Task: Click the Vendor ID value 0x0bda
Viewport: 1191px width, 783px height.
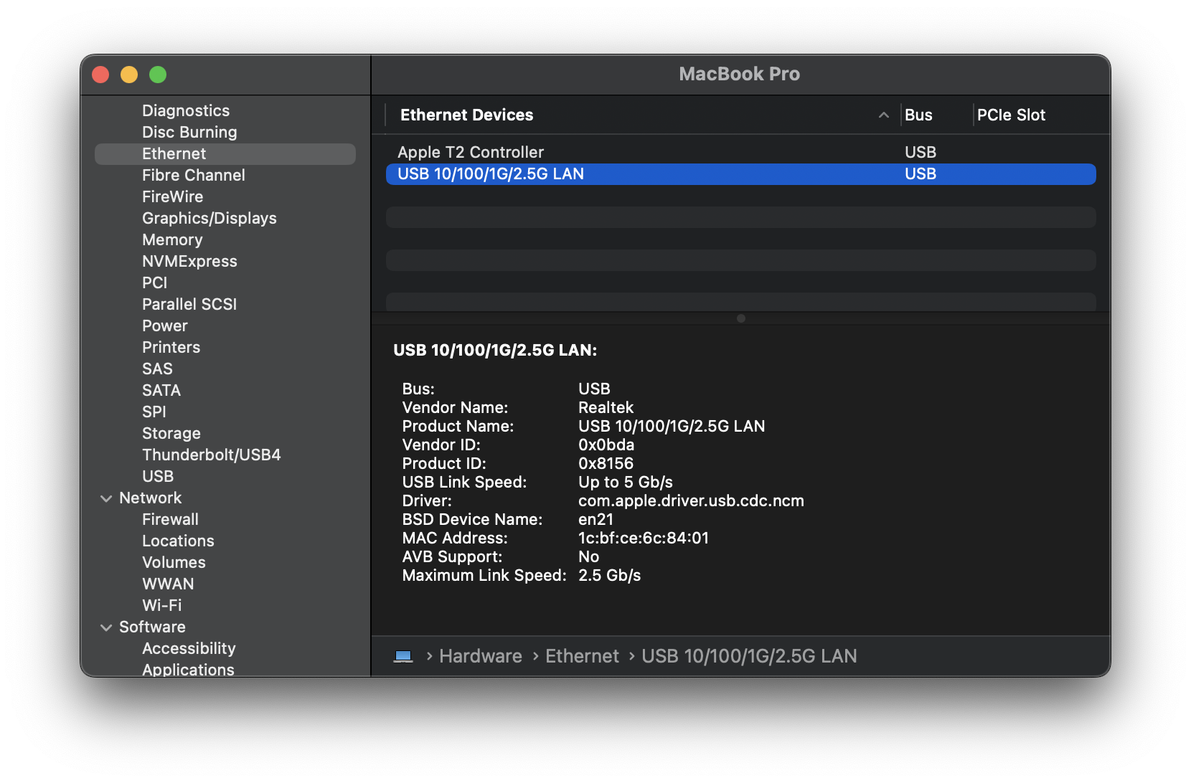Action: 606,445
